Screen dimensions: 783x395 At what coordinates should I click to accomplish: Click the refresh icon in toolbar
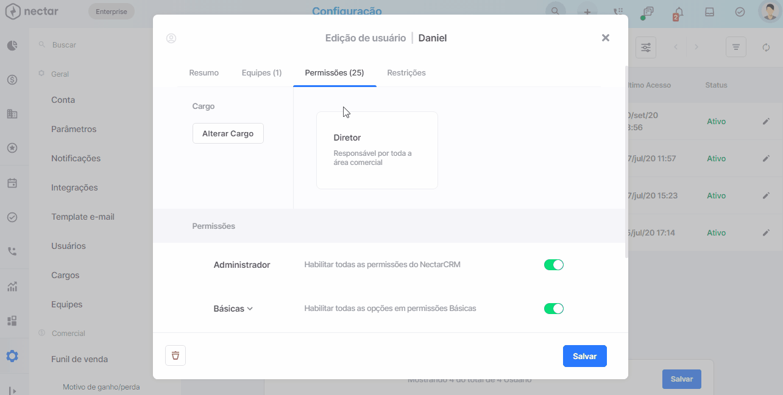point(767,47)
